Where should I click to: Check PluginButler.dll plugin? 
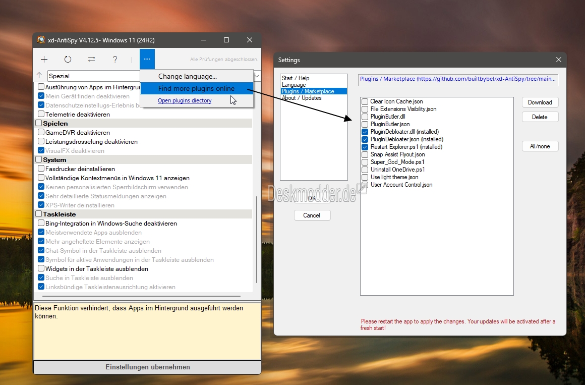pos(365,117)
